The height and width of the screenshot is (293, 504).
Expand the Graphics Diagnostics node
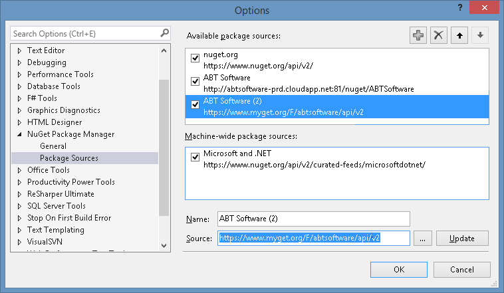point(19,110)
